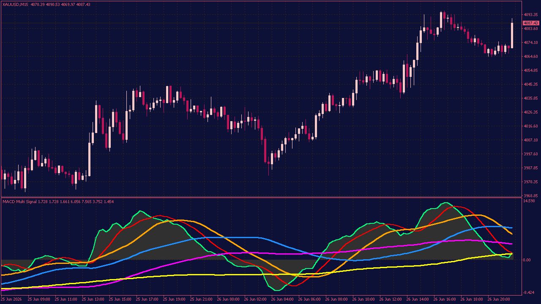Viewport: 541px width, 304px height.
Task: Click the 25 Jun 17:00 time label
Action: coord(147,299)
